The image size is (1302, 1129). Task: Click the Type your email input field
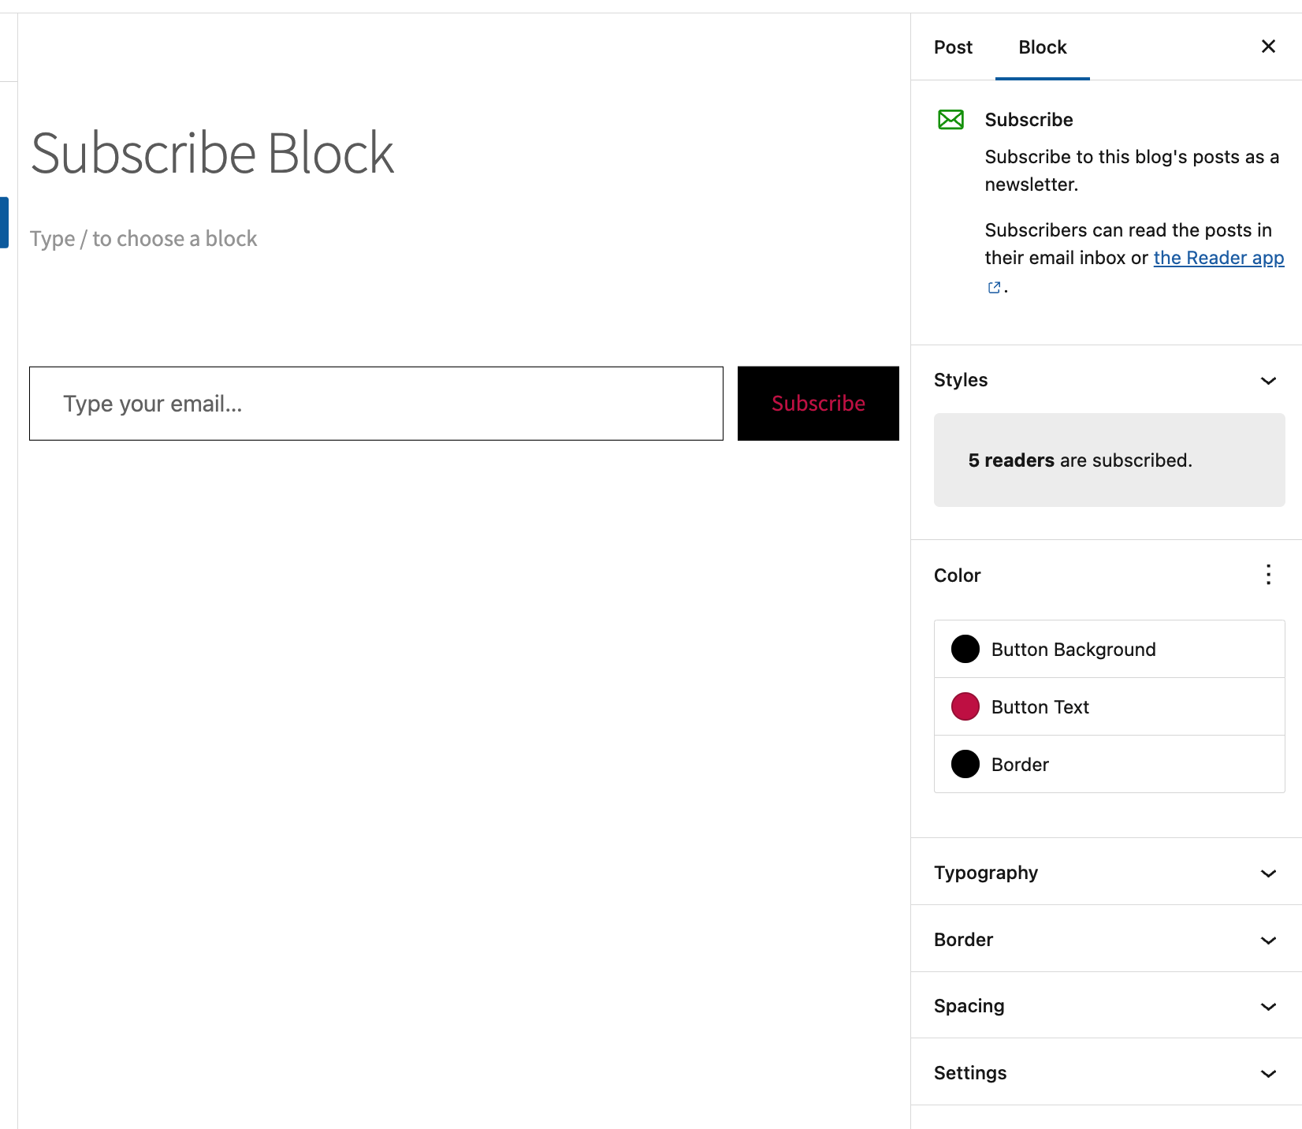tap(376, 403)
